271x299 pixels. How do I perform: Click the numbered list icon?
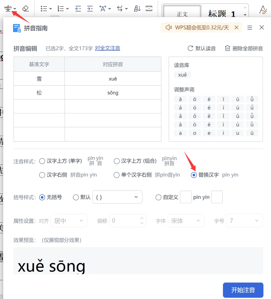click(x=61, y=9)
